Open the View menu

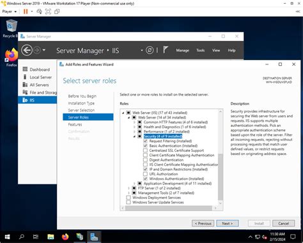tap(216, 50)
